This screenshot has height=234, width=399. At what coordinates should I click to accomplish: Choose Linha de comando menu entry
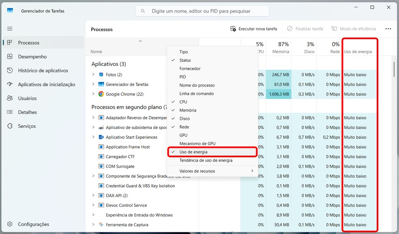pyautogui.click(x=197, y=94)
